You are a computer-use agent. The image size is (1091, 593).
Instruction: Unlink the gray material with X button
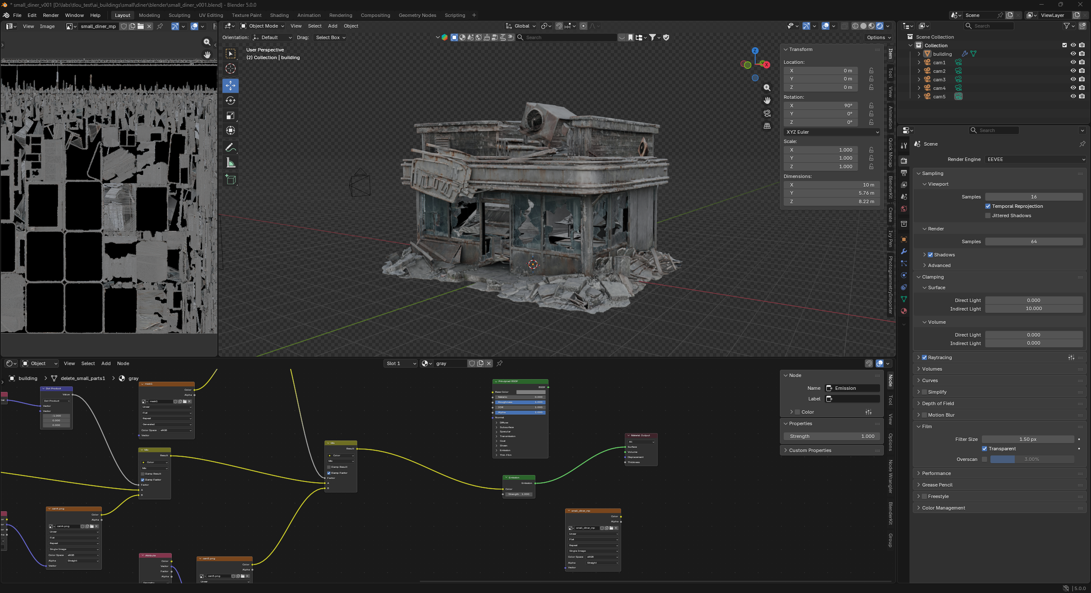pos(489,363)
